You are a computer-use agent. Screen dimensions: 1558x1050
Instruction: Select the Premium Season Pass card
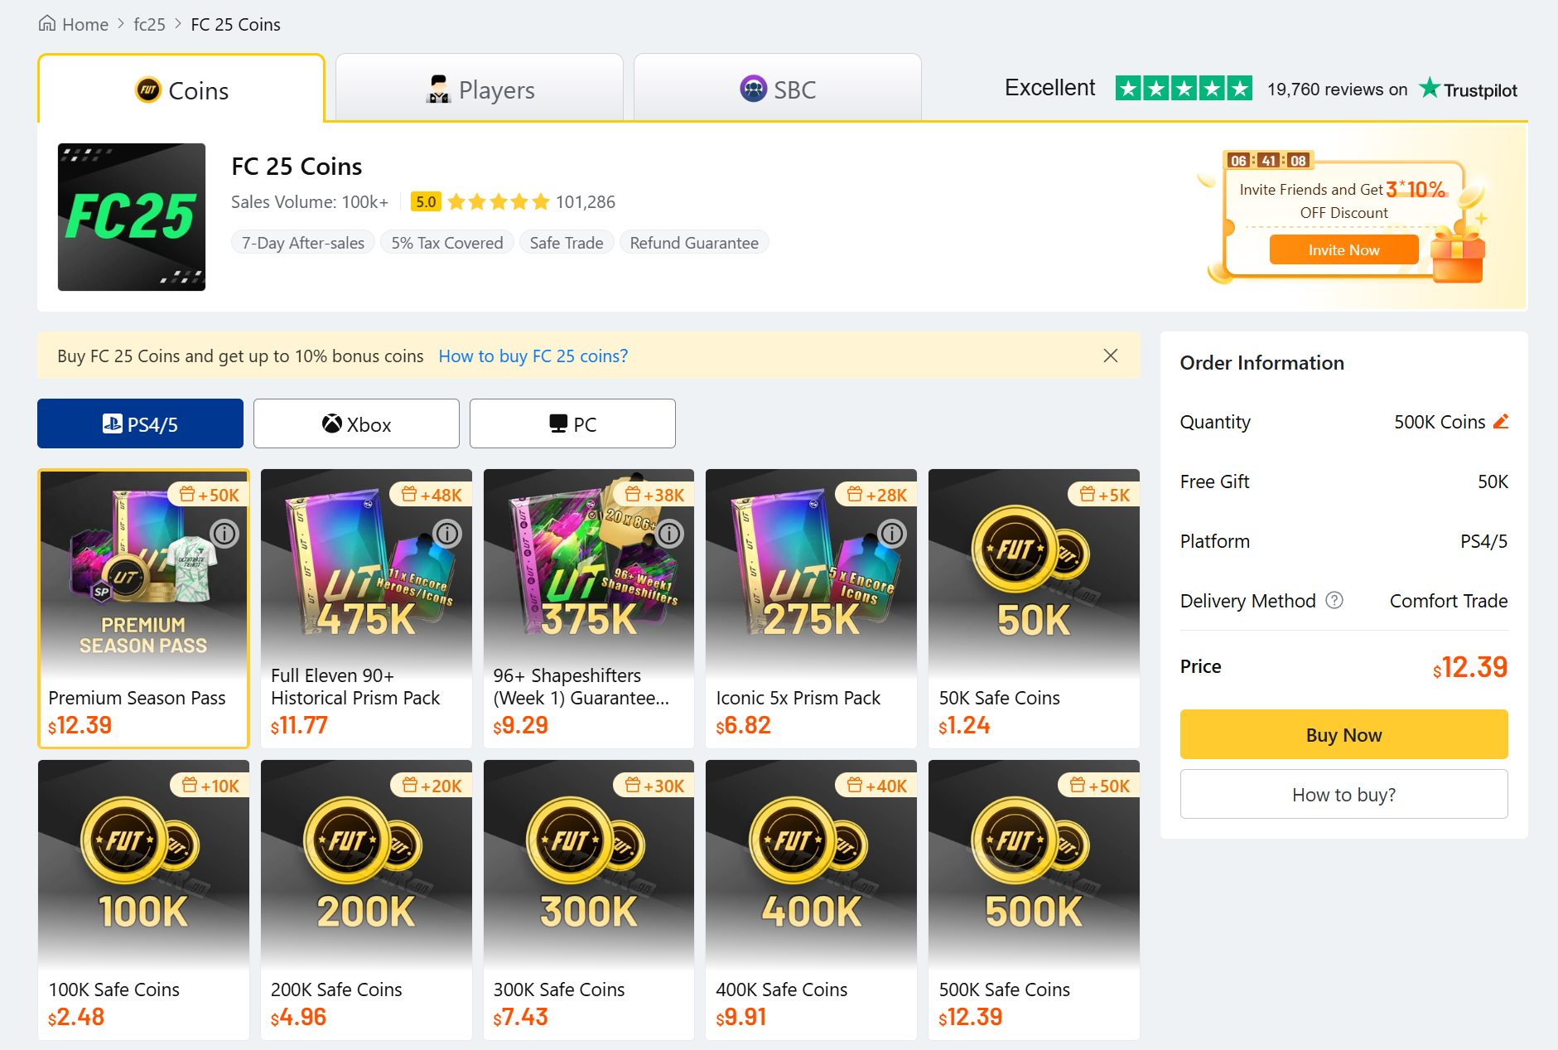tap(143, 608)
